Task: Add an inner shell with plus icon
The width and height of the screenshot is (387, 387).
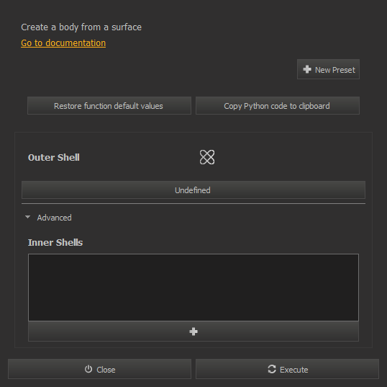Action: pyautogui.click(x=193, y=332)
